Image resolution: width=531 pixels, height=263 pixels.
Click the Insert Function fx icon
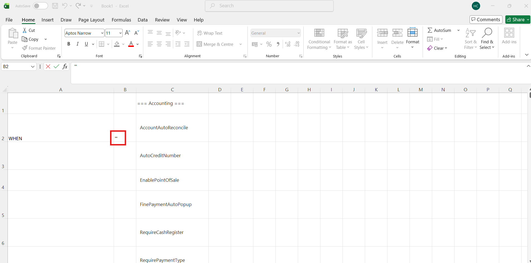pos(65,66)
